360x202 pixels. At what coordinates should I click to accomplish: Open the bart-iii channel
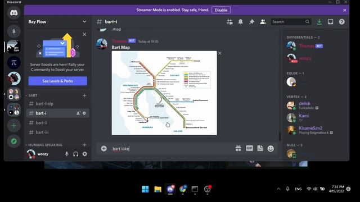click(57, 132)
